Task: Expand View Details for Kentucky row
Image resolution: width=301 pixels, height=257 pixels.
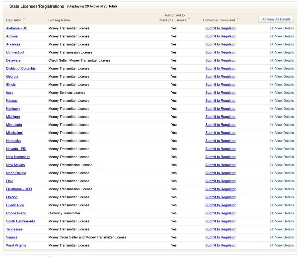Action: tap(282, 109)
